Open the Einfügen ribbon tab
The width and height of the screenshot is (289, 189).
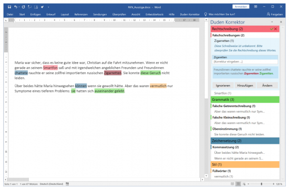pos(36,14)
